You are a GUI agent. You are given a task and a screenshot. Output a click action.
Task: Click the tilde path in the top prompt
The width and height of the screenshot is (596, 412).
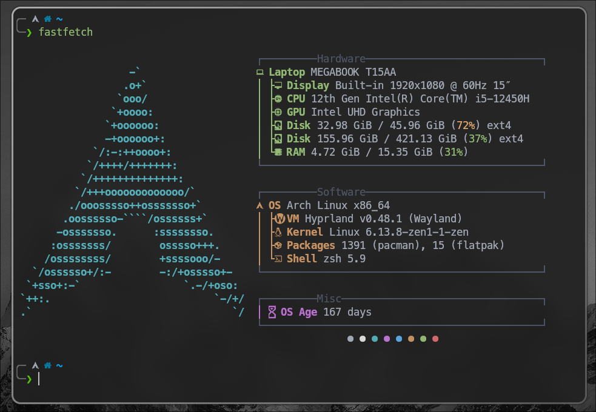click(59, 19)
